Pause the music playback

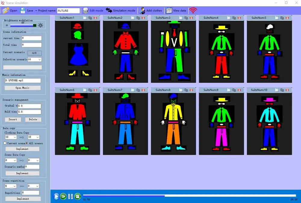coord(70,196)
